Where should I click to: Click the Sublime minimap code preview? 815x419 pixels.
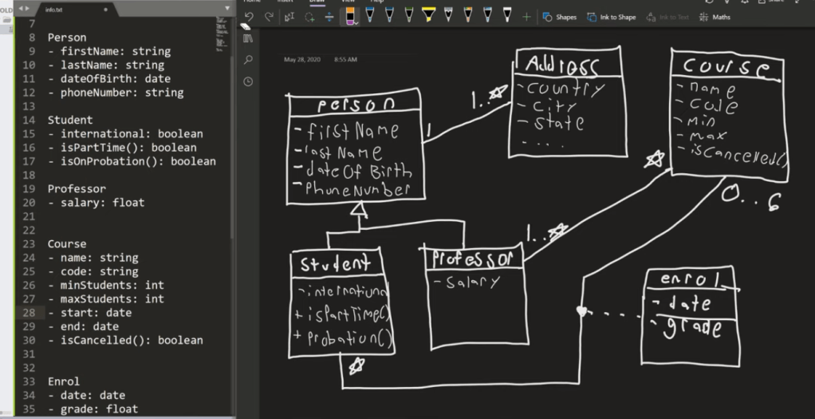tap(222, 28)
